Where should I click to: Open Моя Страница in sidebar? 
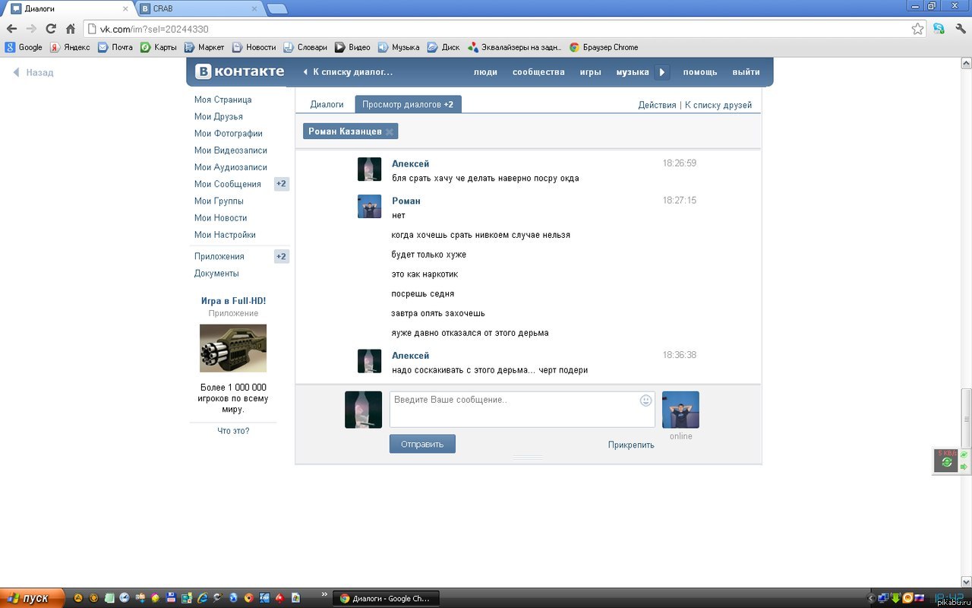(222, 100)
